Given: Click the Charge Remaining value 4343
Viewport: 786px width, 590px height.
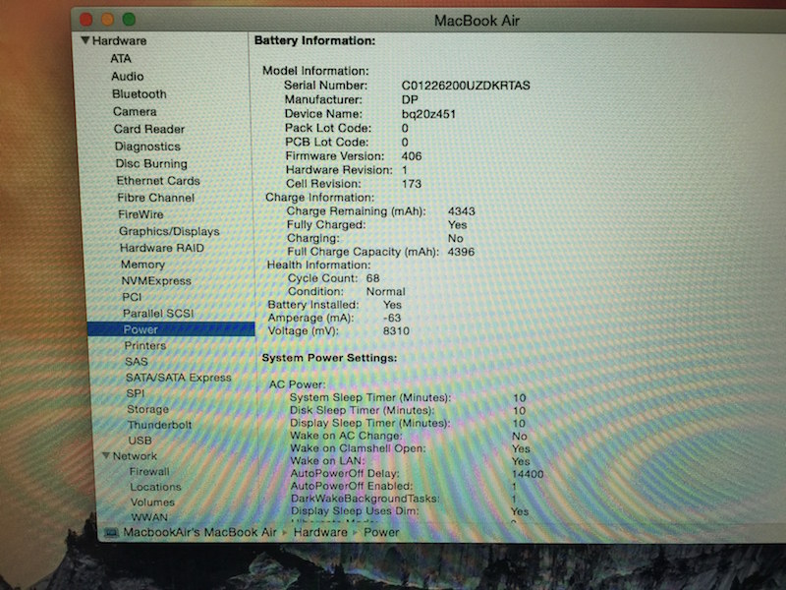Looking at the screenshot, I should 461,211.
